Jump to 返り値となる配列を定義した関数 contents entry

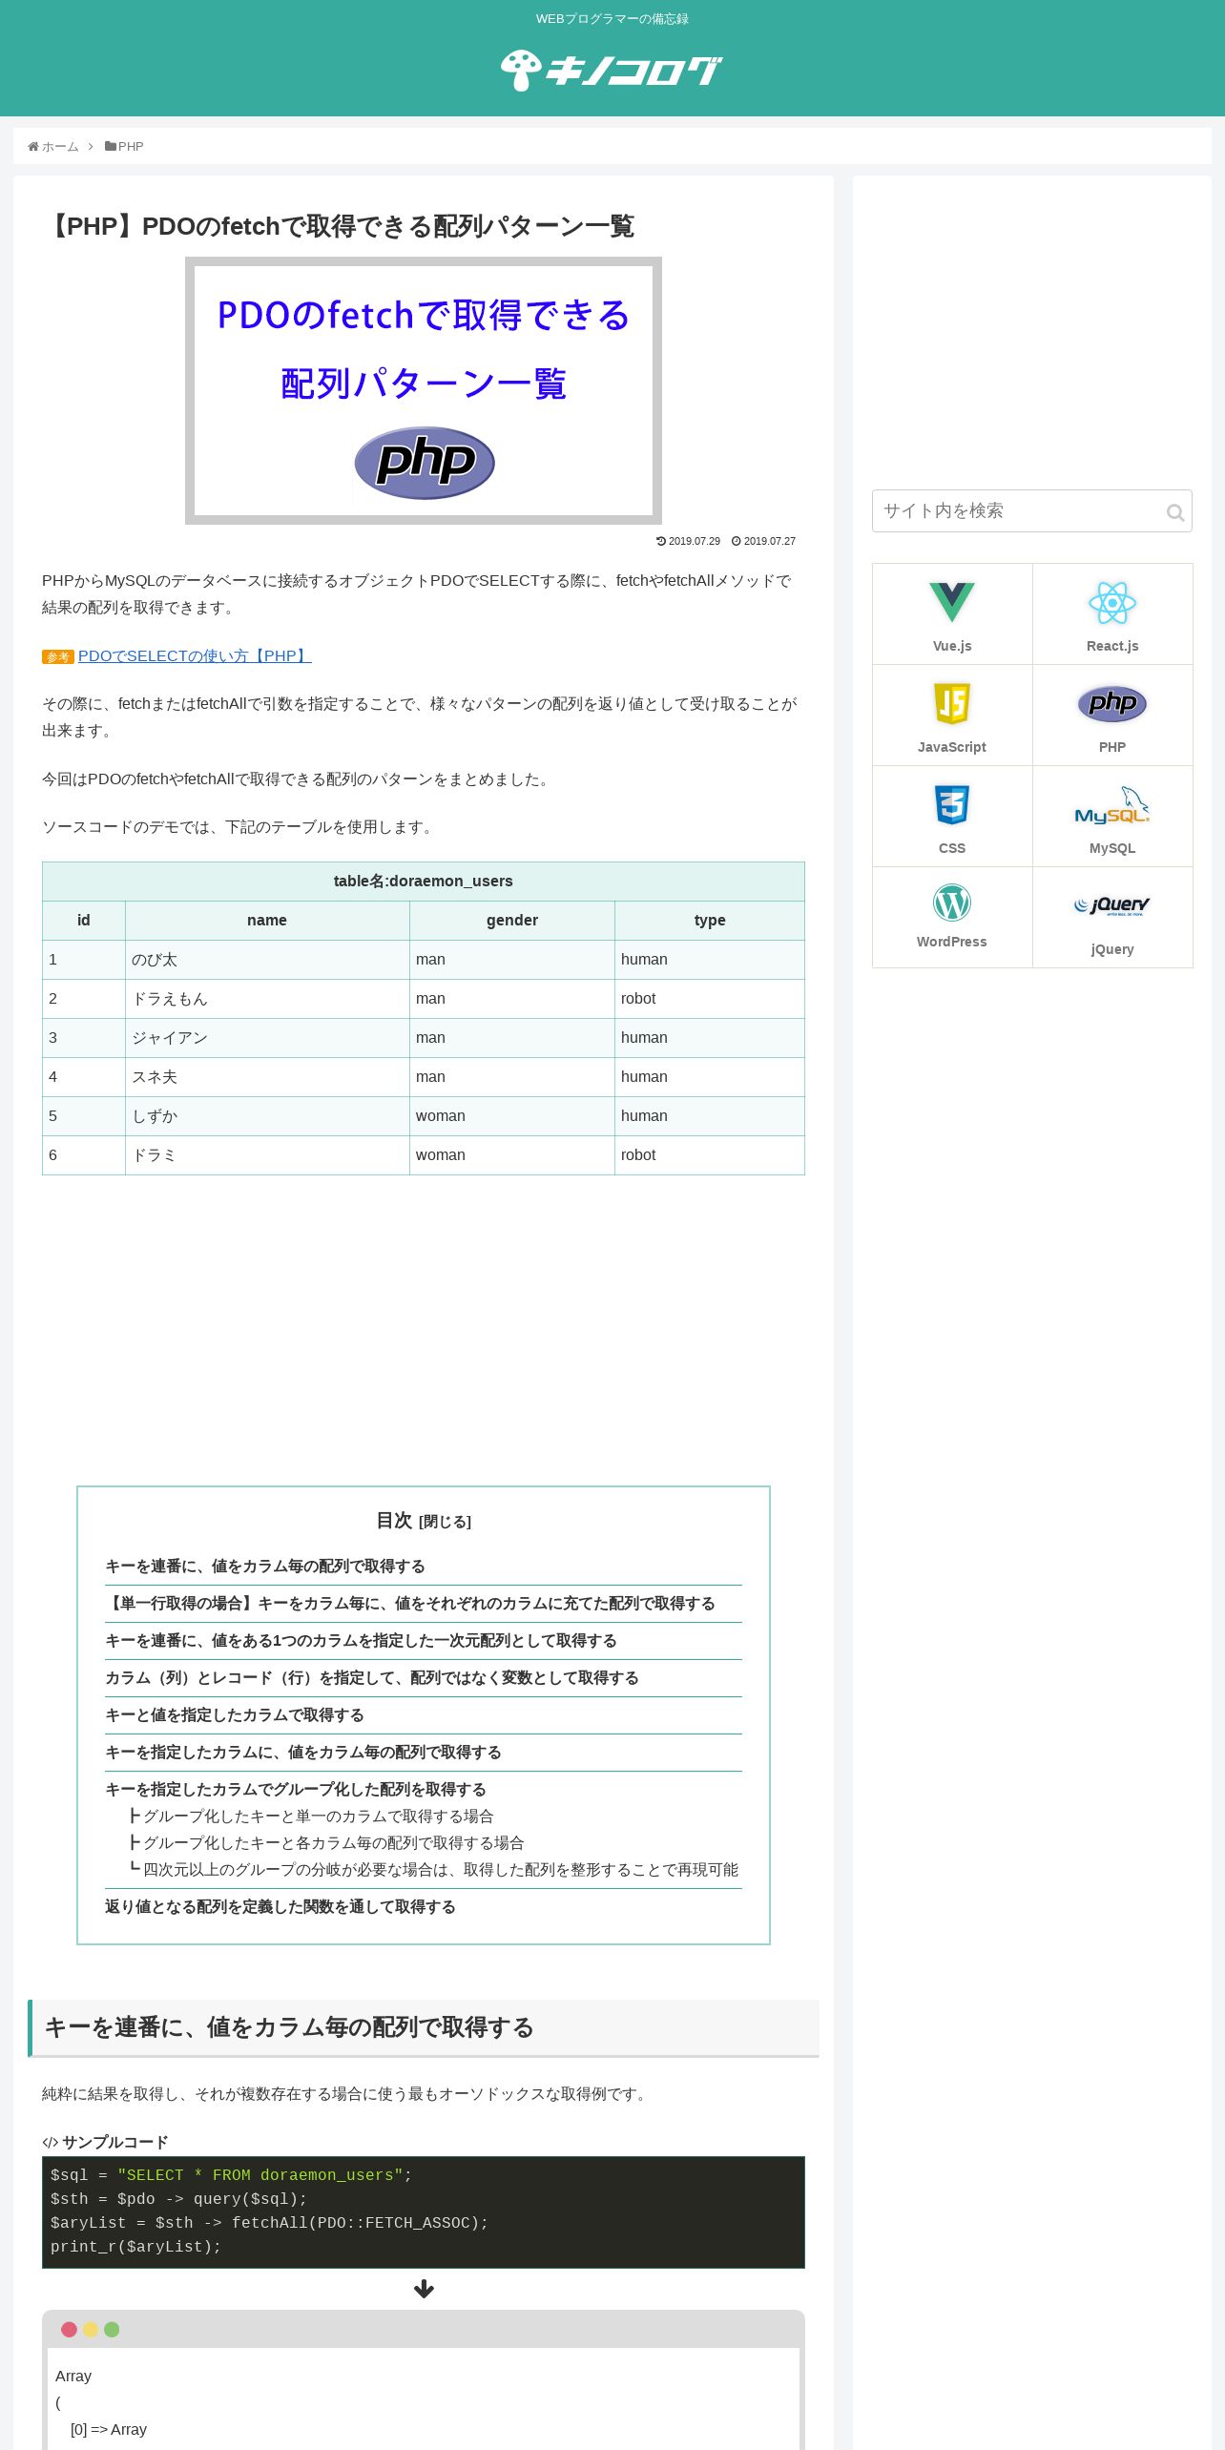(280, 1906)
